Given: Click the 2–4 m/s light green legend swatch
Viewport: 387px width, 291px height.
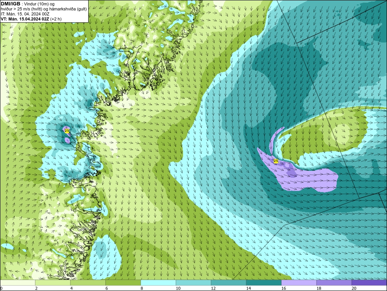Looking at the screenshot, I should (x=53, y=282).
